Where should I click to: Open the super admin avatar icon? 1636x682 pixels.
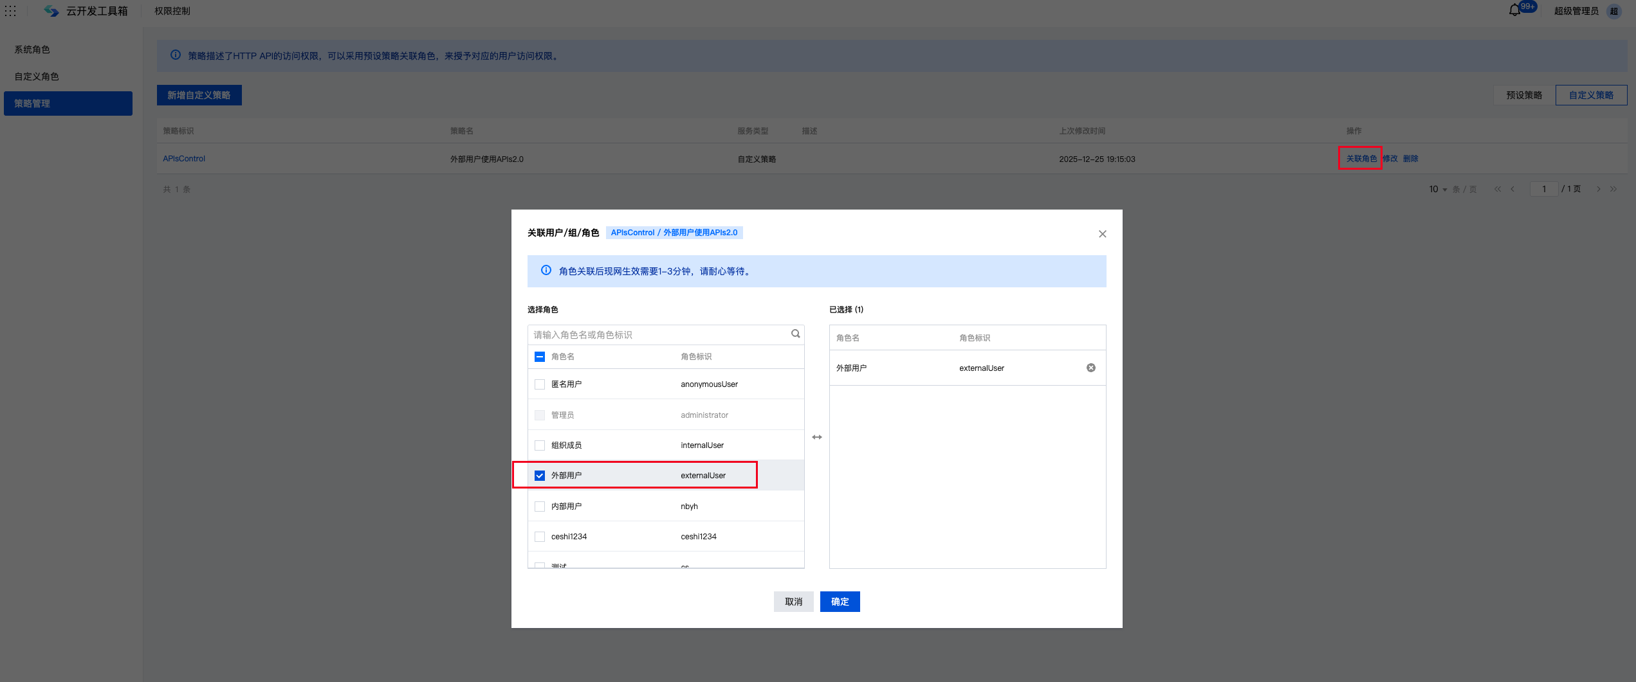(1613, 11)
